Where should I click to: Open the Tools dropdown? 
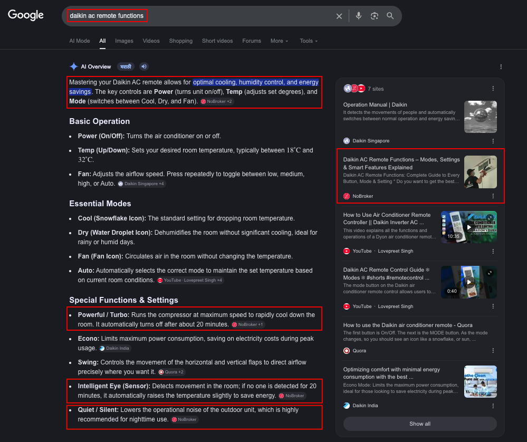point(309,41)
